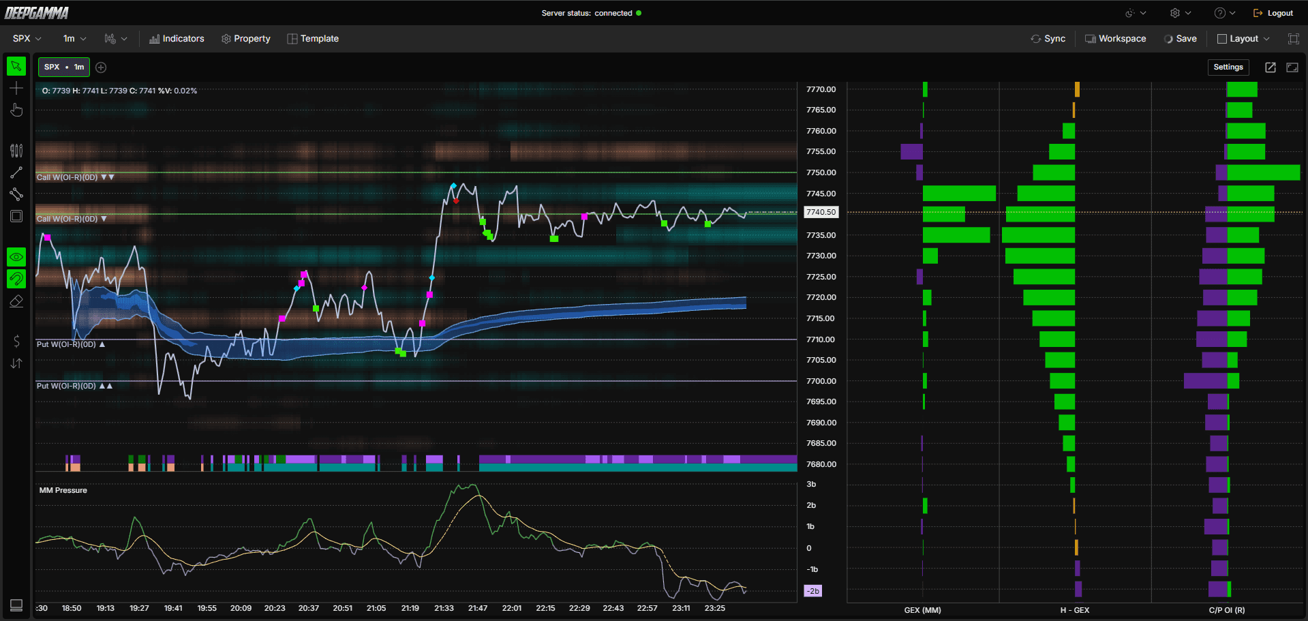
Task: Click the MM Pressure indicator label
Action: 63,490
